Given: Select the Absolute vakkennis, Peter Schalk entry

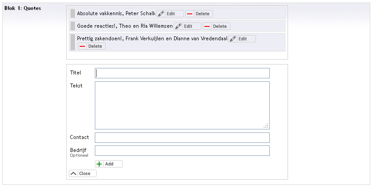Looking at the screenshot, I should 116,13.
